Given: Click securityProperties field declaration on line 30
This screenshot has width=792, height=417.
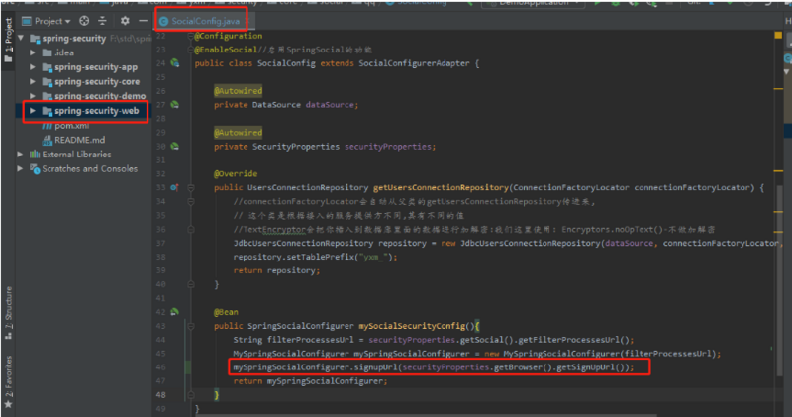Looking at the screenshot, I should [x=388, y=146].
